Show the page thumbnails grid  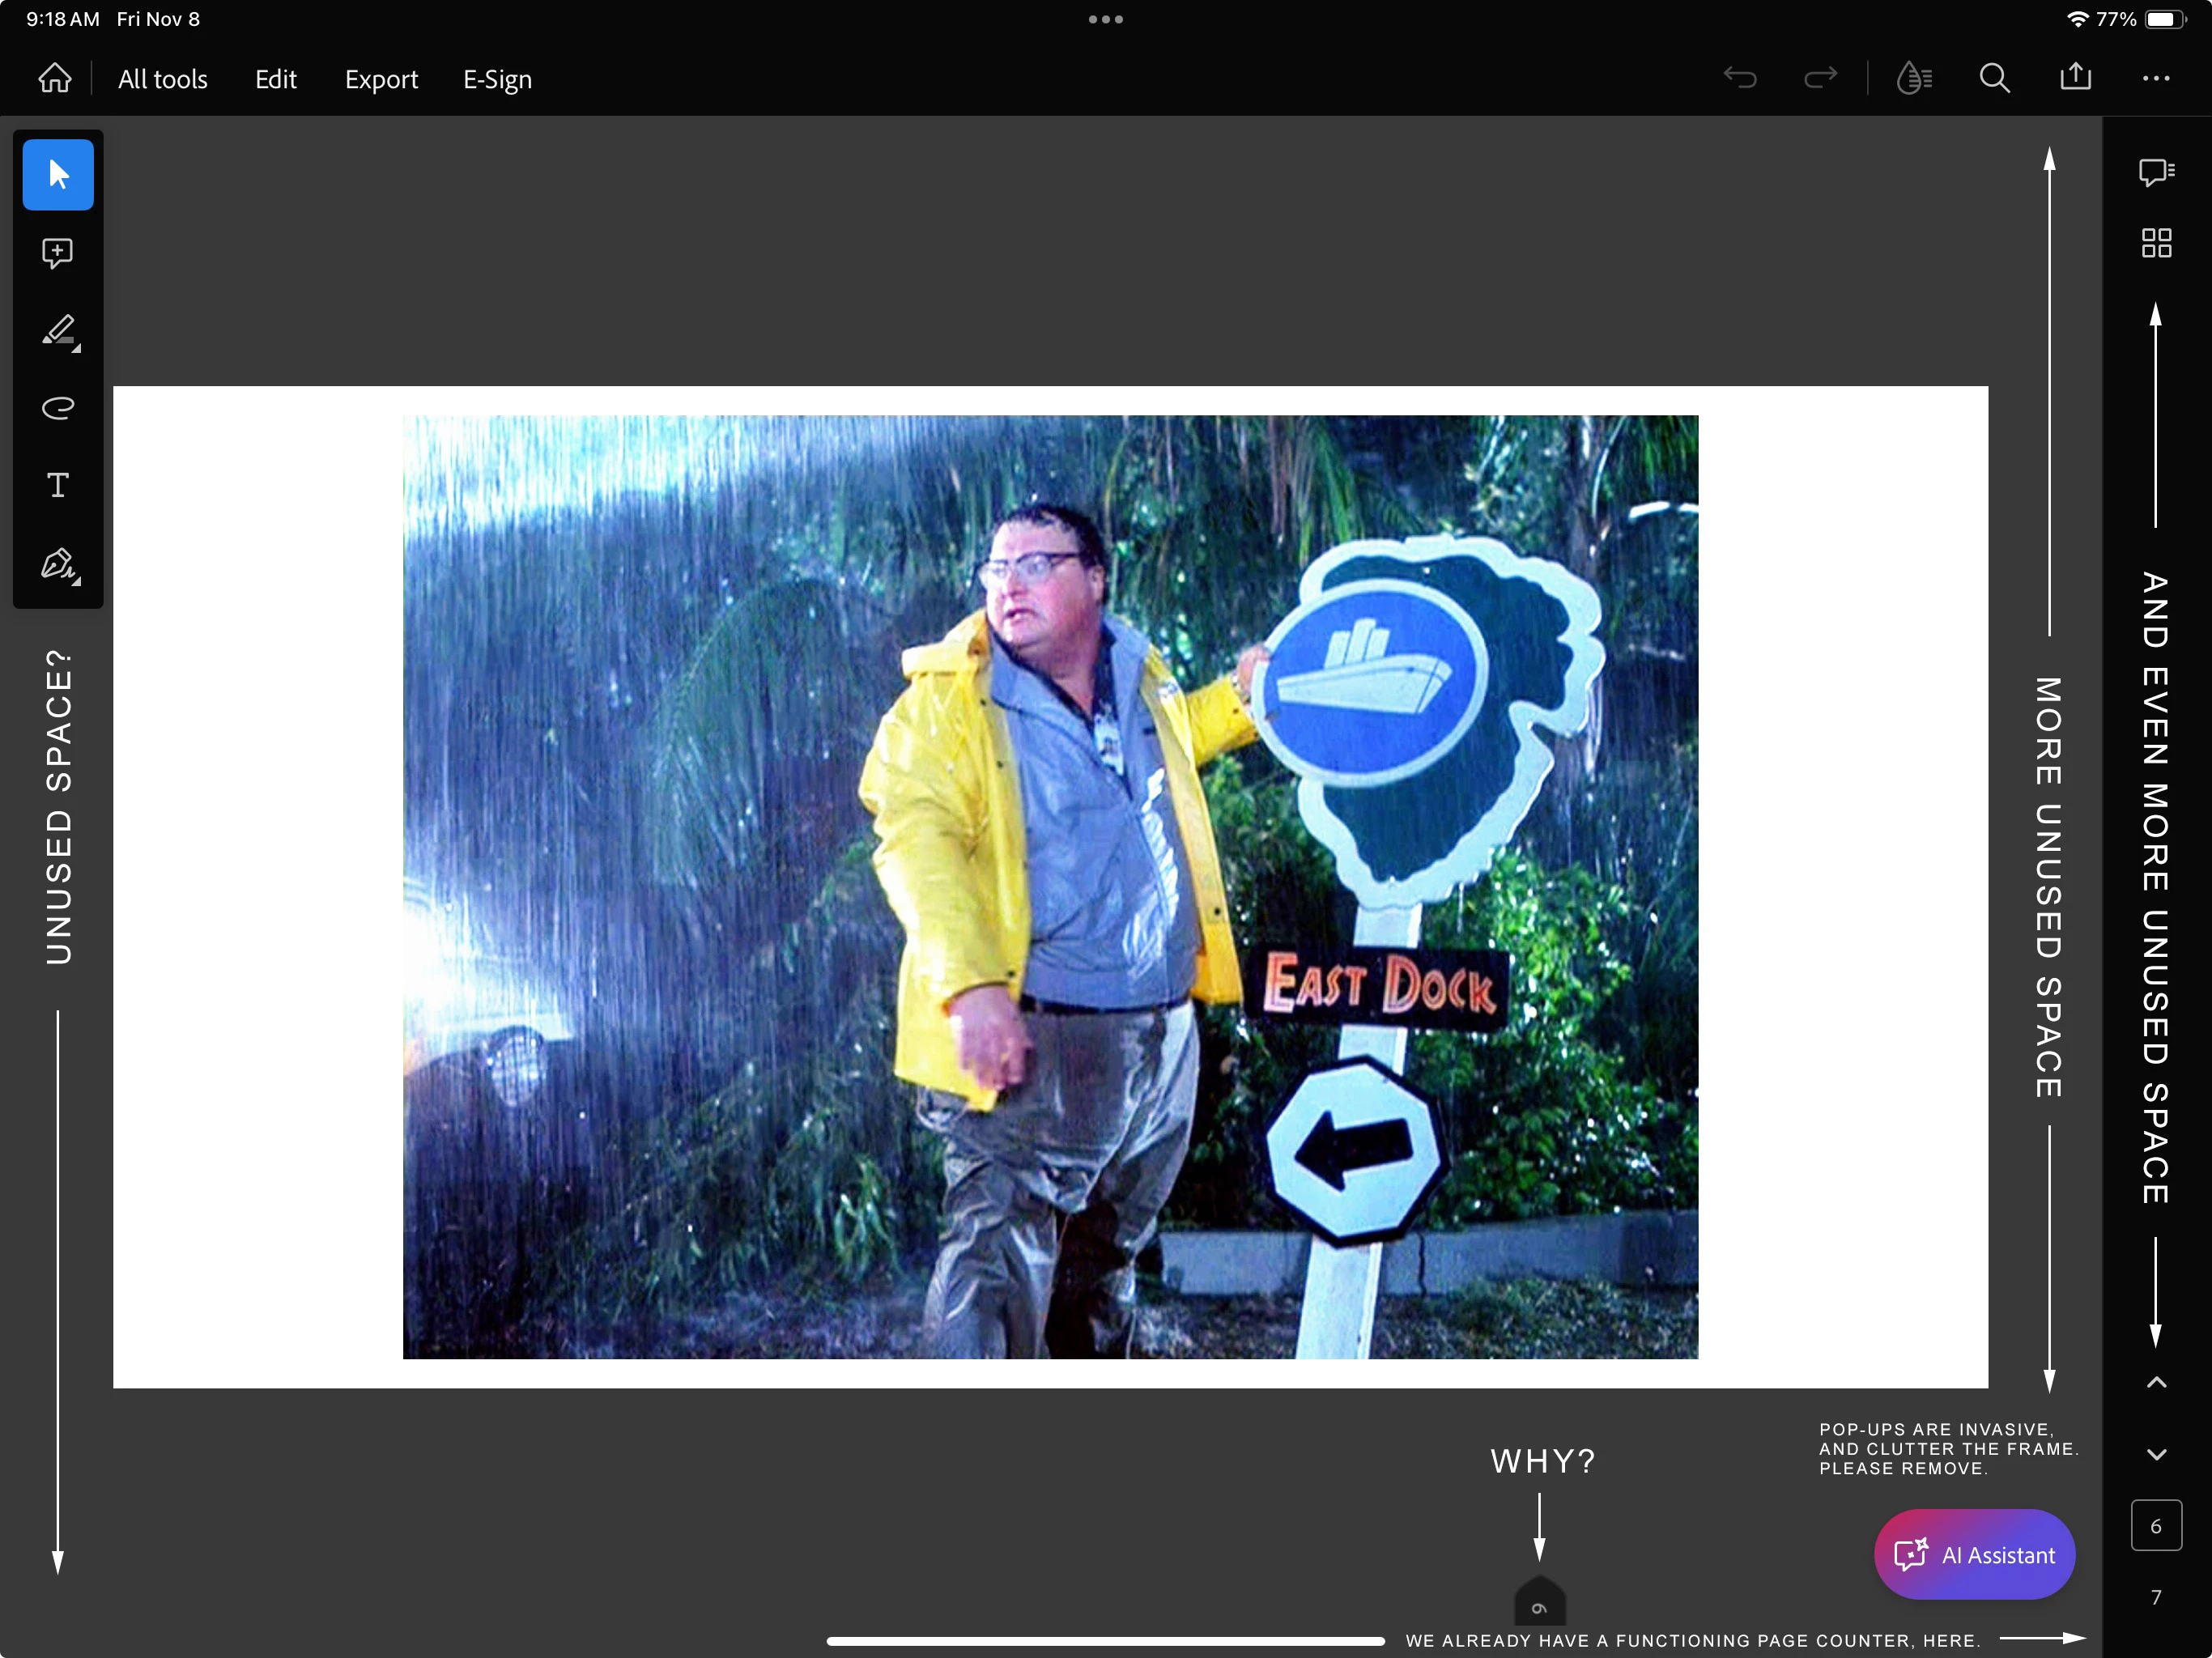(2156, 243)
